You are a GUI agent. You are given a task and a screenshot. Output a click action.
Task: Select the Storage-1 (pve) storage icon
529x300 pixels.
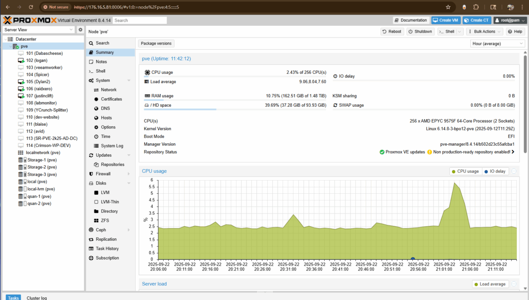(x=21, y=160)
